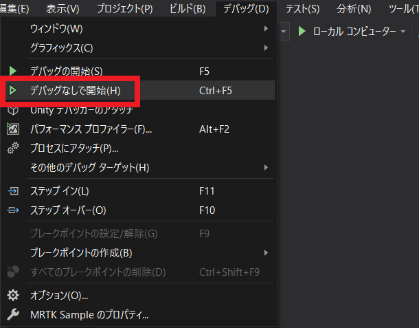This screenshot has height=328, width=419.
Task: Select プロセスにアタッチ(P)...
Action: (139, 148)
